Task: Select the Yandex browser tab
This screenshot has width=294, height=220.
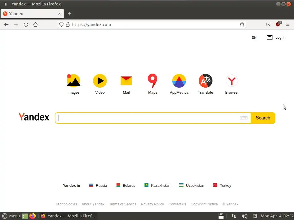Action: coord(32,14)
